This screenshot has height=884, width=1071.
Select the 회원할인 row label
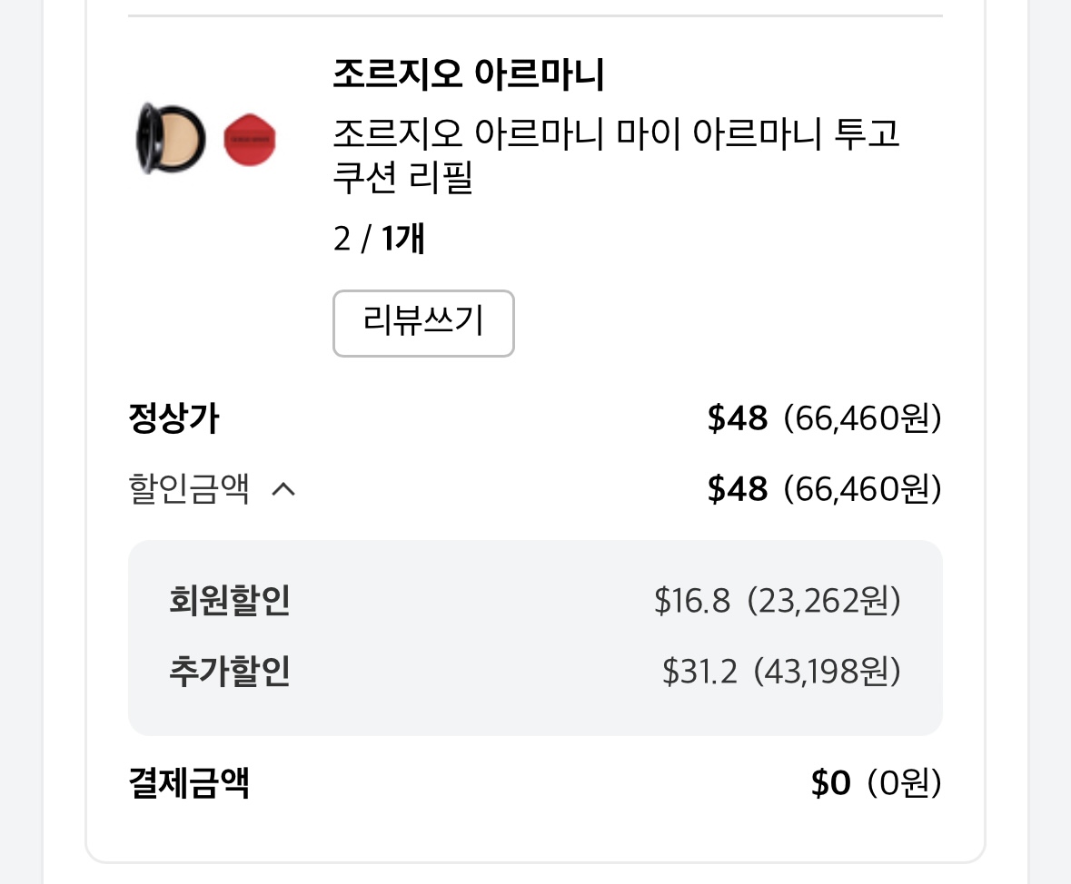point(230,600)
